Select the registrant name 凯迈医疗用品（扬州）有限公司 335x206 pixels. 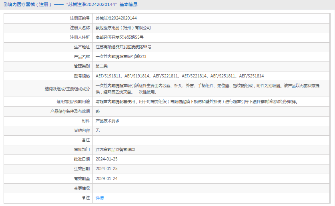(x=123, y=28)
